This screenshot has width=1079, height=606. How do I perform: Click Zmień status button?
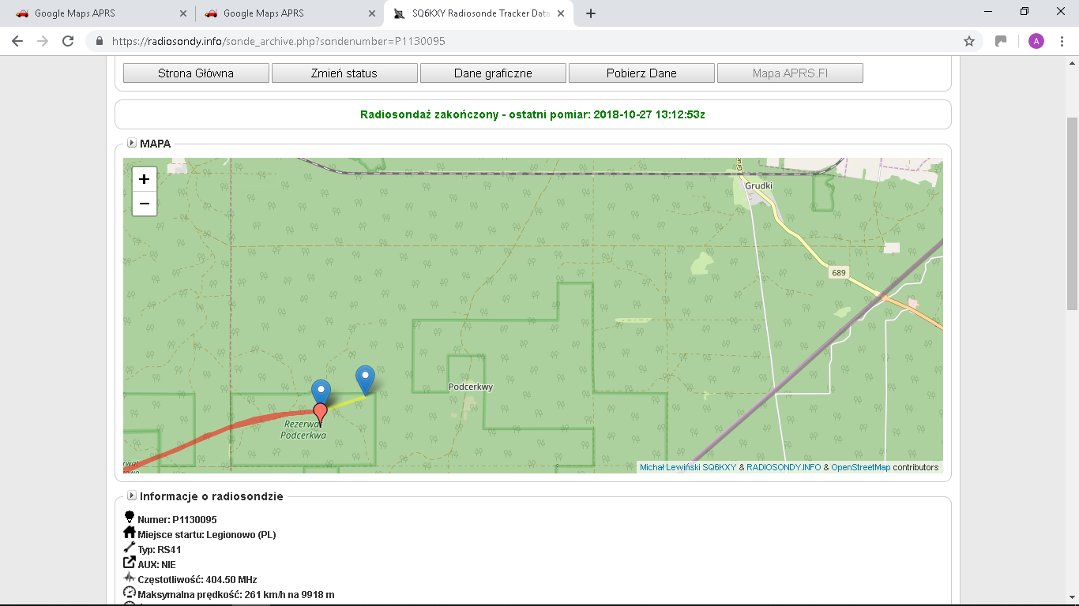pos(344,73)
